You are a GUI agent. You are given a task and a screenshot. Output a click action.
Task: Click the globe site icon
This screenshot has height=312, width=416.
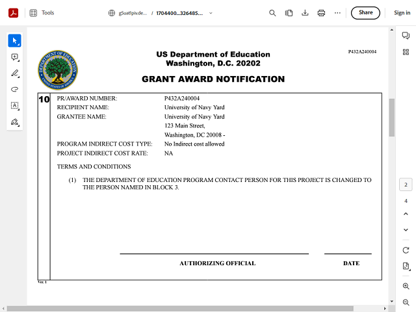[112, 13]
